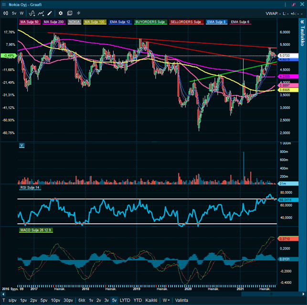Select the 5pv range
The height and width of the screenshot is (305, 307).
44,300
